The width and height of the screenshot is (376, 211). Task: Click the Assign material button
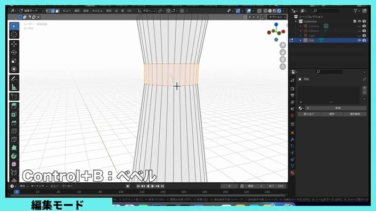pos(309,114)
